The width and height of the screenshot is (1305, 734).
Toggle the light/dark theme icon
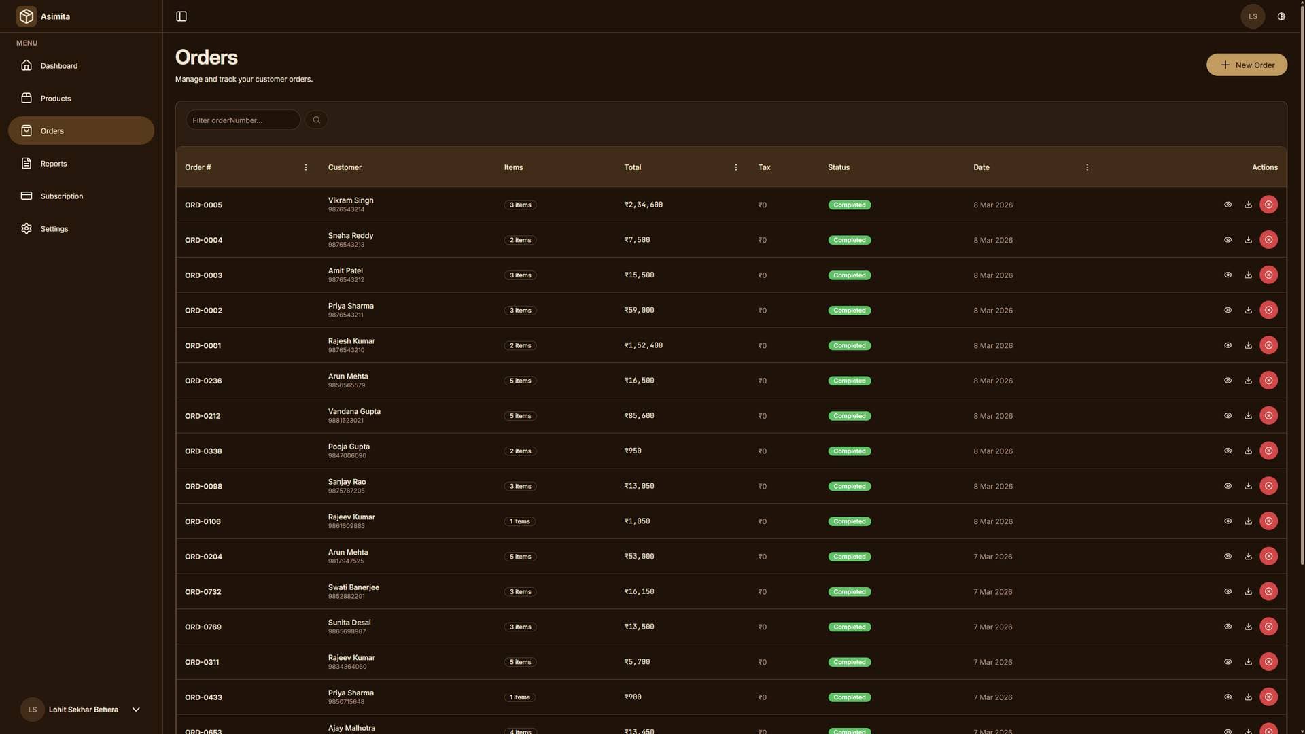(x=1281, y=16)
